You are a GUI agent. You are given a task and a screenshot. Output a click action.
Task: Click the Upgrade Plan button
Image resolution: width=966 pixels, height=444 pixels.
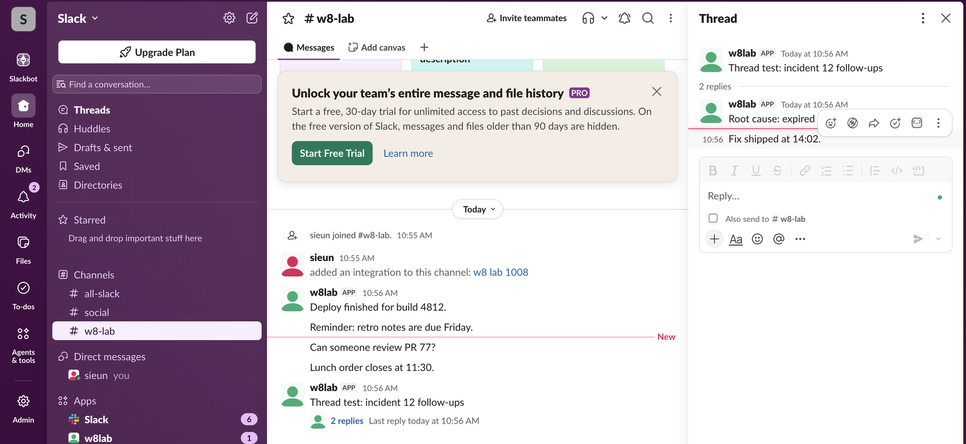157,52
